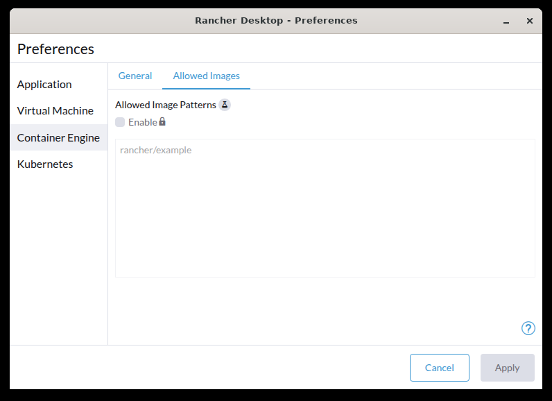Go to Virtual Machine settings
Viewport: 552px width, 401px height.
(55, 110)
